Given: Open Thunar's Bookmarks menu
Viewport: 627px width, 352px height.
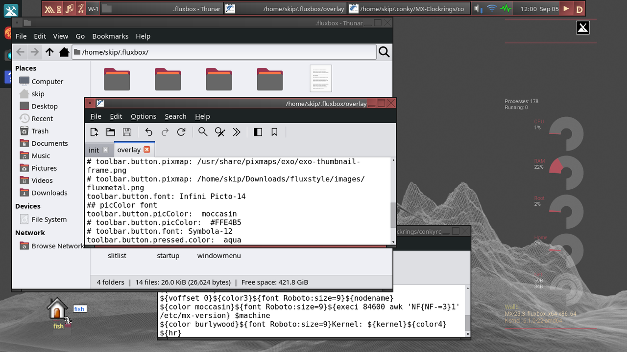Looking at the screenshot, I should pos(110,36).
